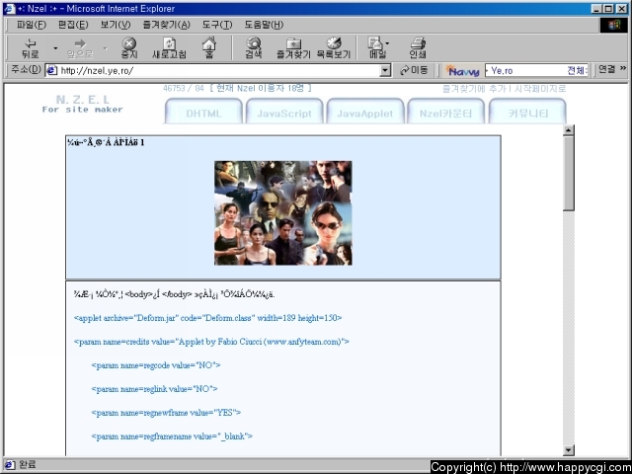
Task: Click the vertical scrollbar thumb
Action: [x=569, y=173]
